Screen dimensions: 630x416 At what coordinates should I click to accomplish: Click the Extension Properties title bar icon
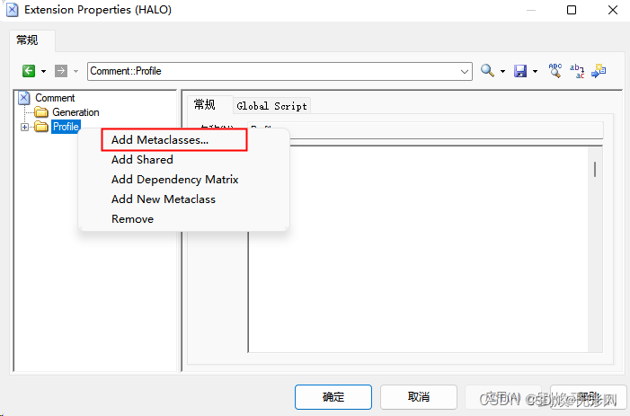12,10
